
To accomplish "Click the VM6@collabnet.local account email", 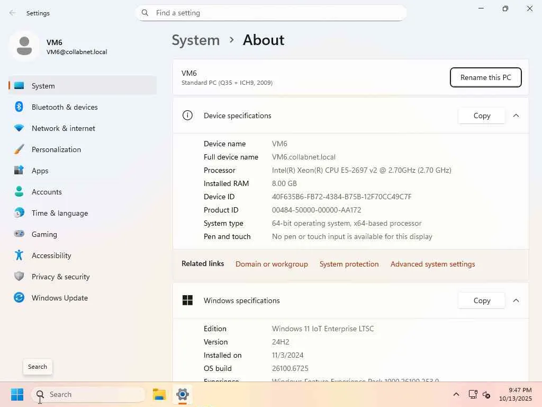I will click(x=77, y=52).
